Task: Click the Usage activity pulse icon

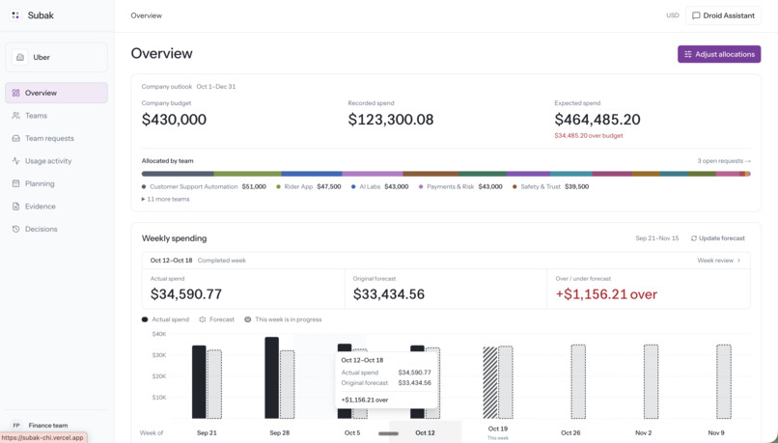Action: tap(15, 161)
